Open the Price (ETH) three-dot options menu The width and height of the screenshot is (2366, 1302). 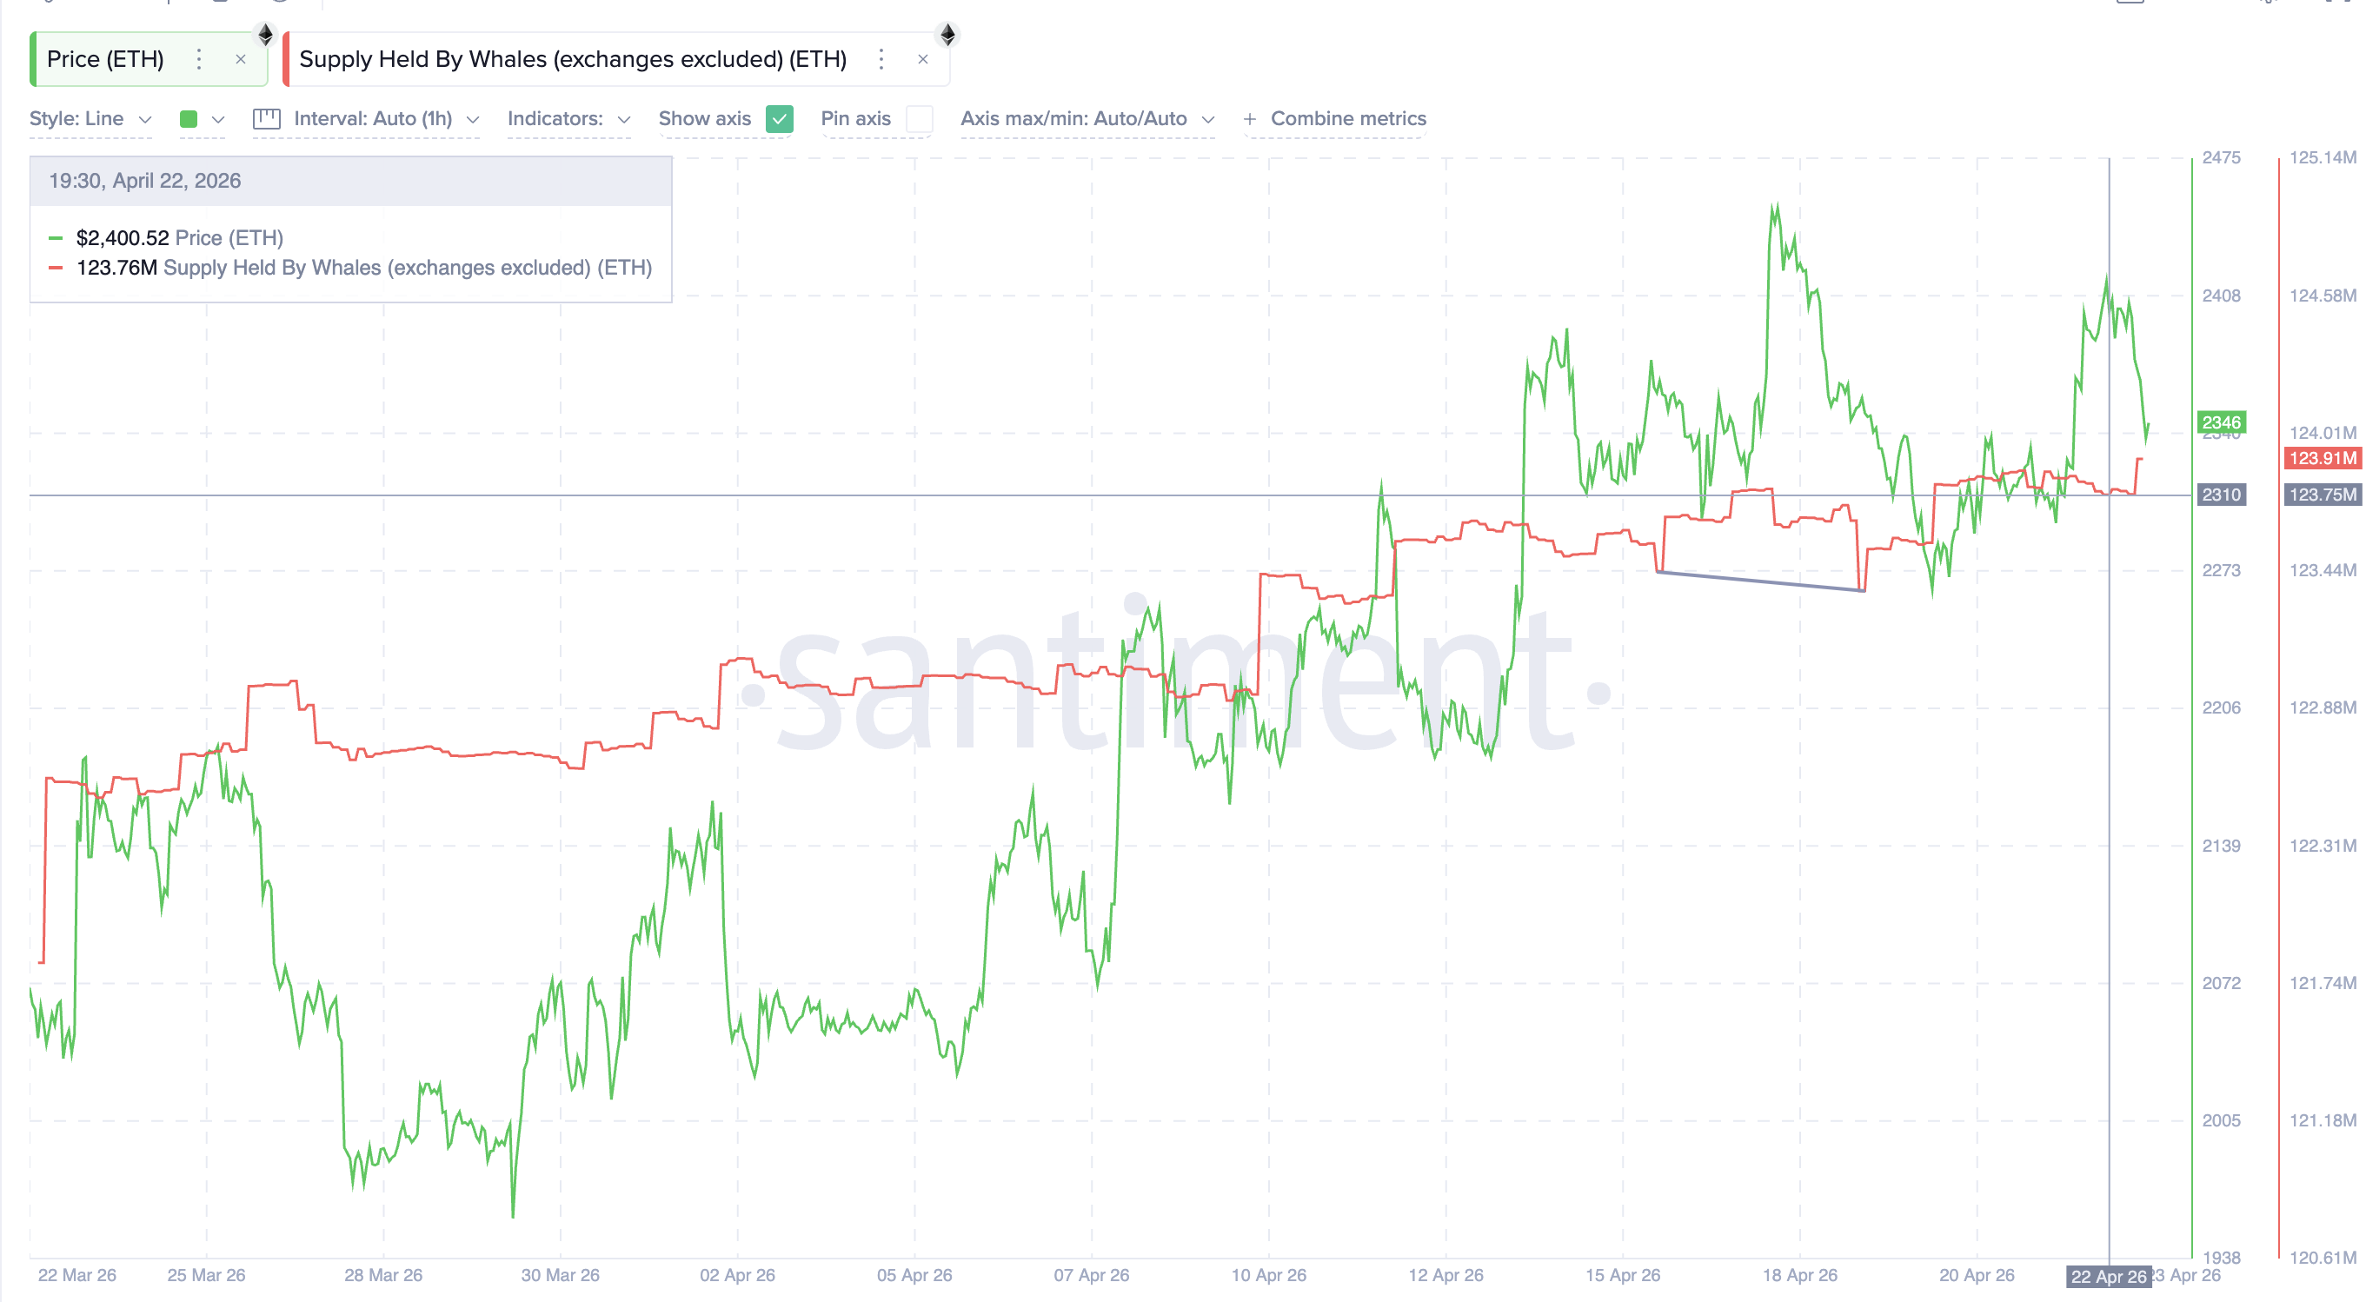tap(198, 60)
